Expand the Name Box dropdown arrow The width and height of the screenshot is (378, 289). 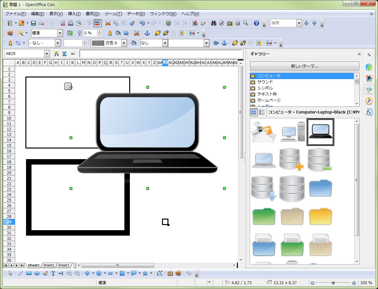point(47,54)
